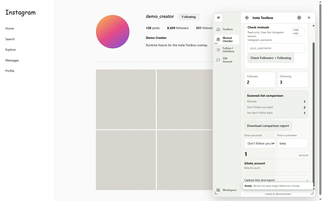Viewport: 322px width, 201px height.
Task: Open Profile in Instagram sidebar
Action: pos(10,71)
